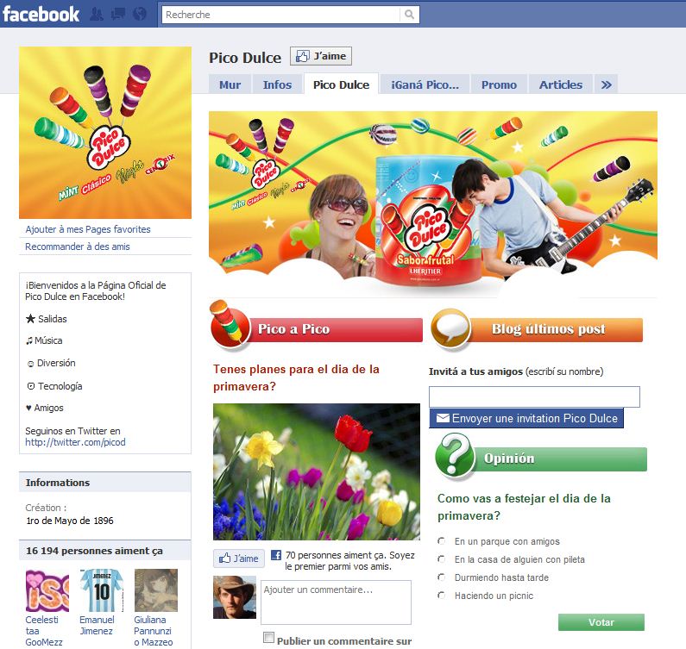
Task: Click the Blog últimos post header
Action: coord(537,328)
